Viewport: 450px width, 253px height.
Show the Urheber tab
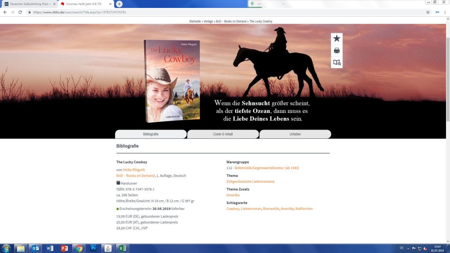[295, 134]
